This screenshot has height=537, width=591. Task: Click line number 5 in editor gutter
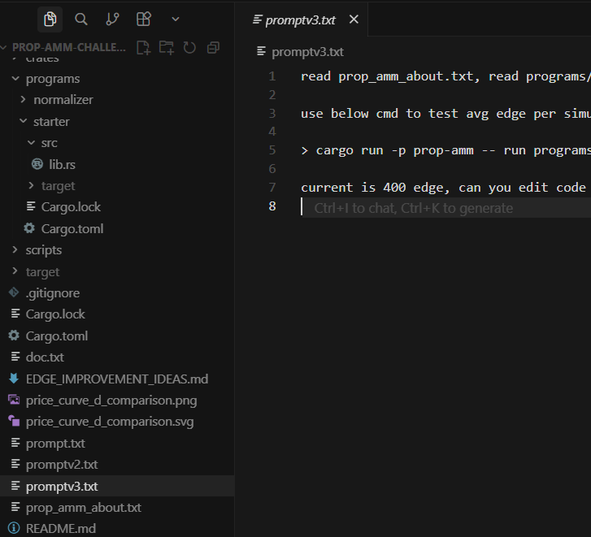coord(272,150)
